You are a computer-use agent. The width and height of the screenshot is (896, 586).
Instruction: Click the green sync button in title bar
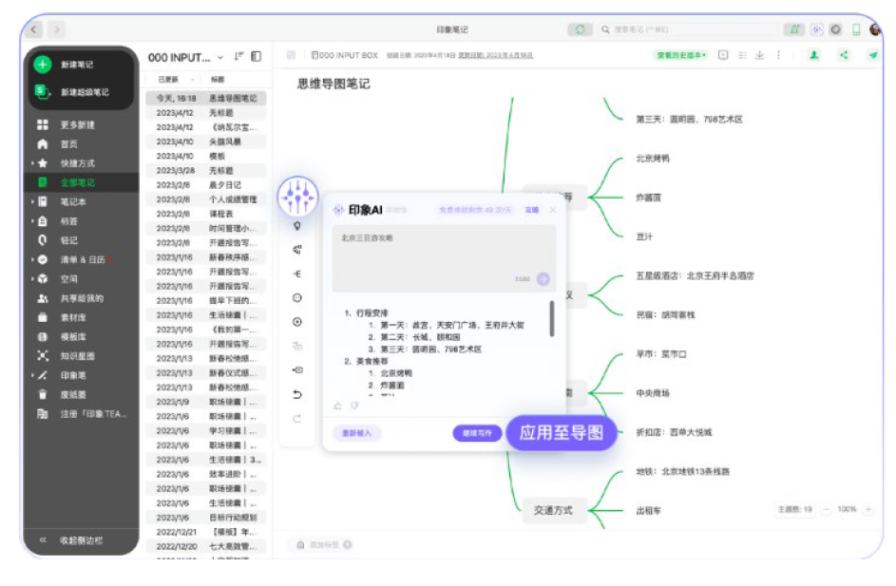point(580,29)
